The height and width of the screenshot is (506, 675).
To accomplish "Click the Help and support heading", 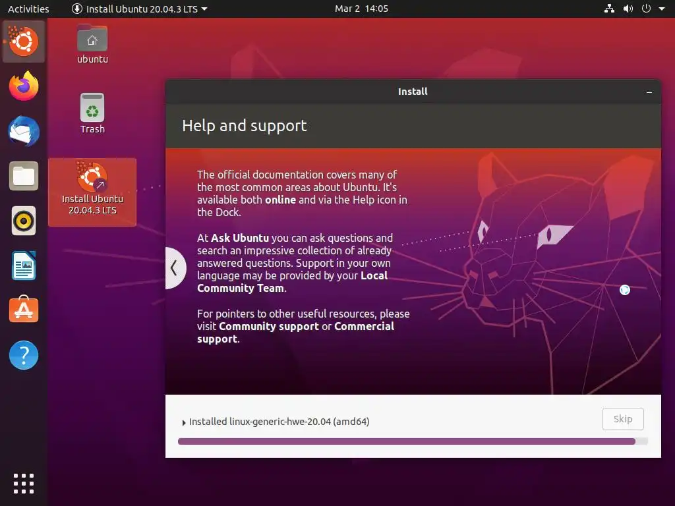I will point(244,126).
